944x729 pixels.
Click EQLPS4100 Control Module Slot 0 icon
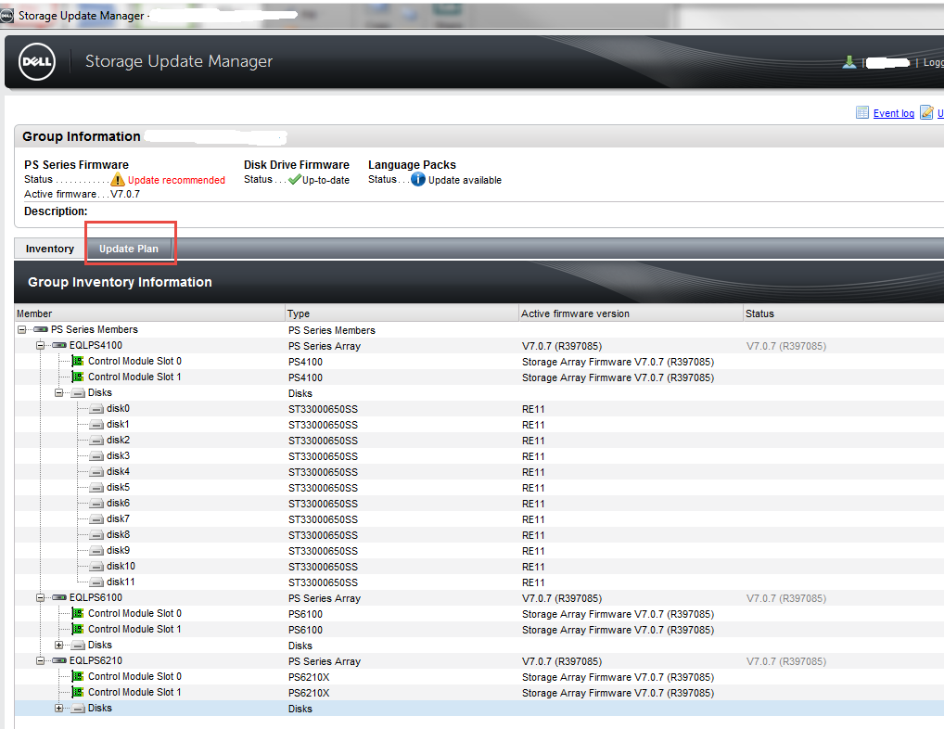(x=78, y=361)
